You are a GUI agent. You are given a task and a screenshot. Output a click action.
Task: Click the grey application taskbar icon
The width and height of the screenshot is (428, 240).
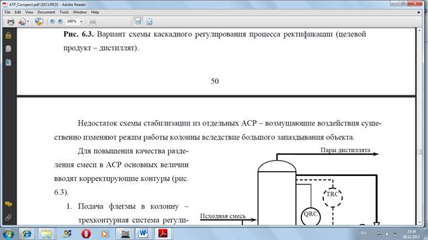(125, 234)
